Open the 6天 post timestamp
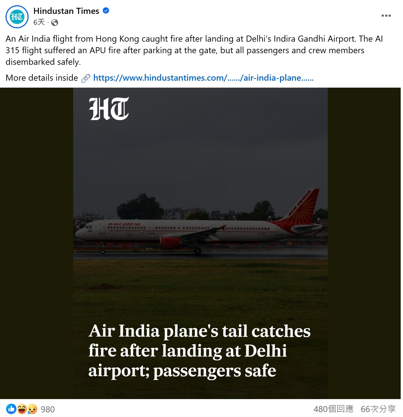This screenshot has width=403, height=417. pos(39,22)
